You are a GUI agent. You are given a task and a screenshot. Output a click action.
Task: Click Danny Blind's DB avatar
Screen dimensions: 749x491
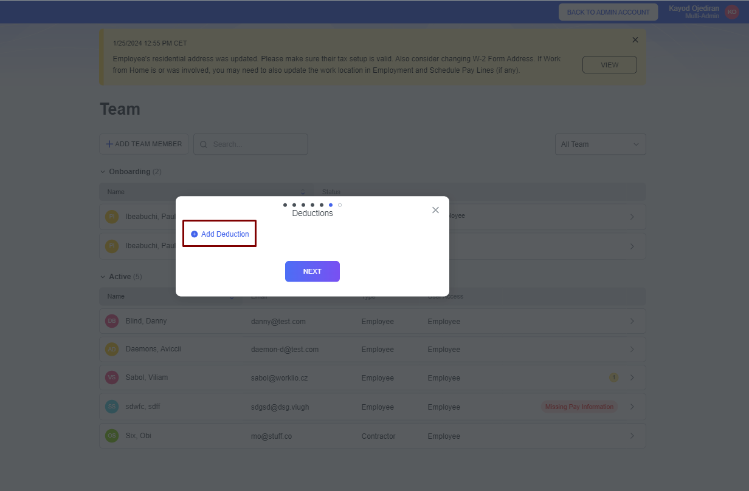coord(111,321)
